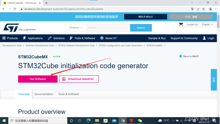Go to STM32 Software Development Tools breadcrumb
220x124 pixels.
76,45
